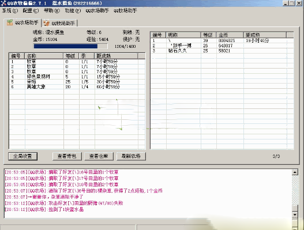Click crop list 距成熟 column header
The image size is (304, 230).
pos(117,56)
